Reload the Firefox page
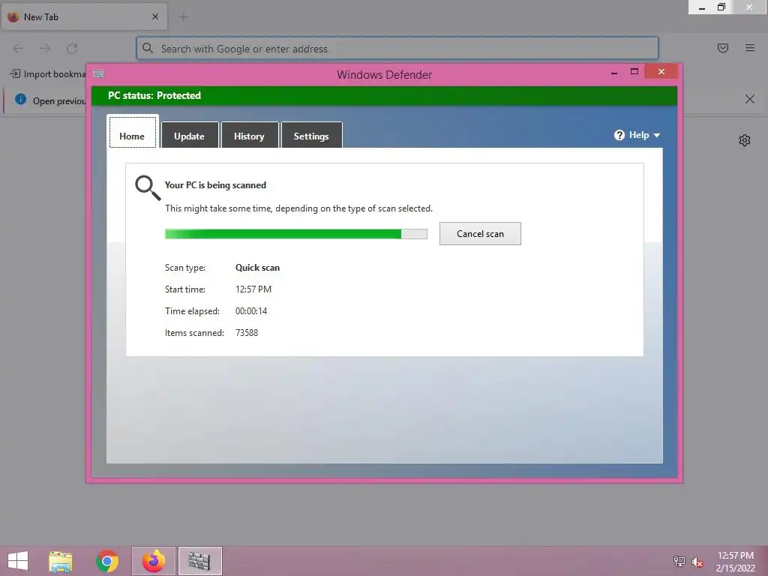Image resolution: width=768 pixels, height=576 pixels. click(x=72, y=48)
